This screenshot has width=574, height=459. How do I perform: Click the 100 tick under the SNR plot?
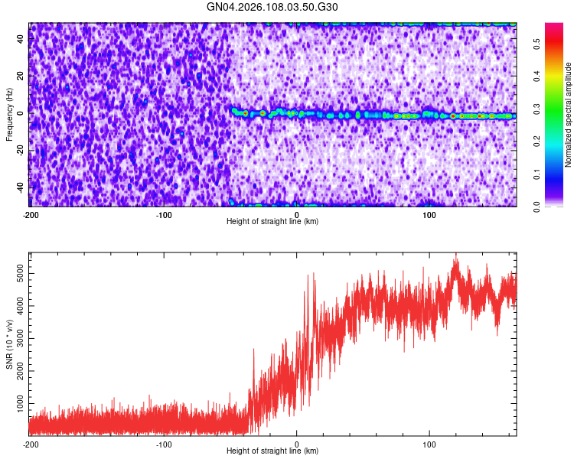pos(429,444)
